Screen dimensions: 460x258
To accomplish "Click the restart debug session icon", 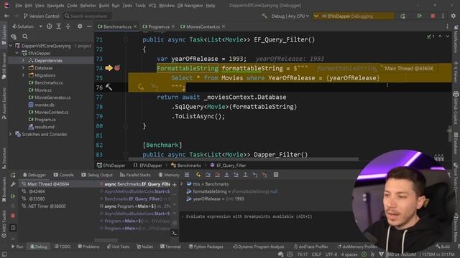I will pyautogui.click(x=402, y=16).
